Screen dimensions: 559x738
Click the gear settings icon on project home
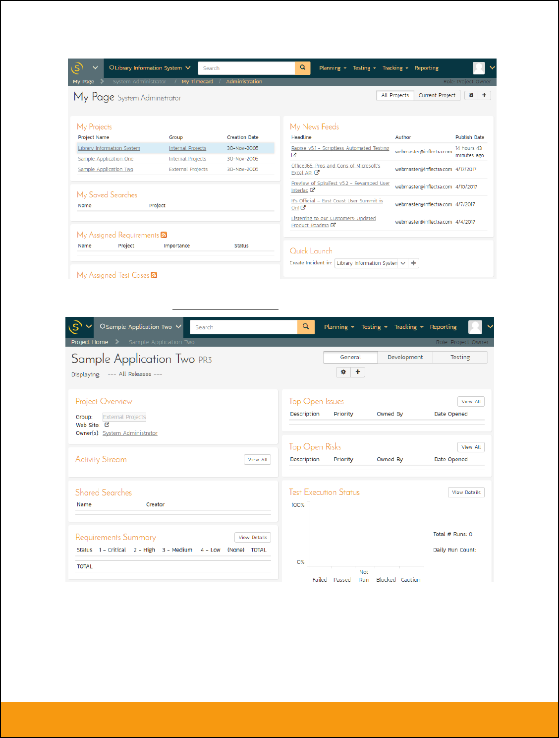343,372
